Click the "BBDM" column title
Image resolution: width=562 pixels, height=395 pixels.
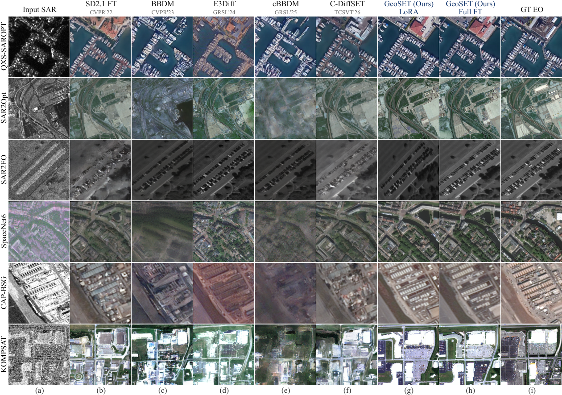point(162,4)
